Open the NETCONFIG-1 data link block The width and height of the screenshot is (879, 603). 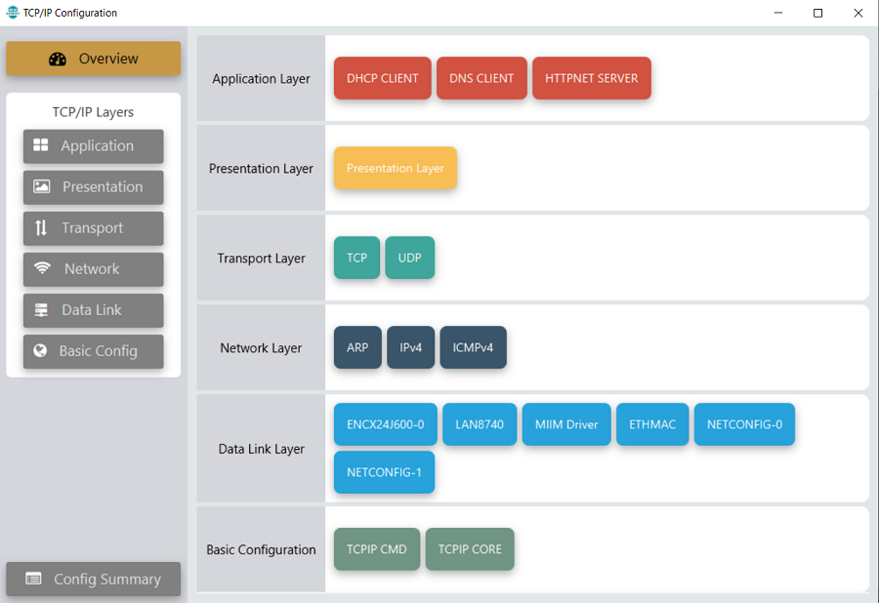(384, 472)
